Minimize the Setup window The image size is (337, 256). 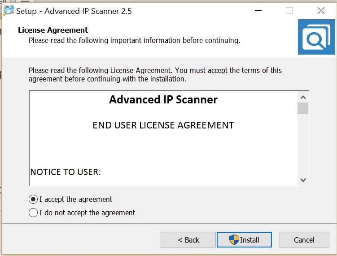(x=258, y=11)
